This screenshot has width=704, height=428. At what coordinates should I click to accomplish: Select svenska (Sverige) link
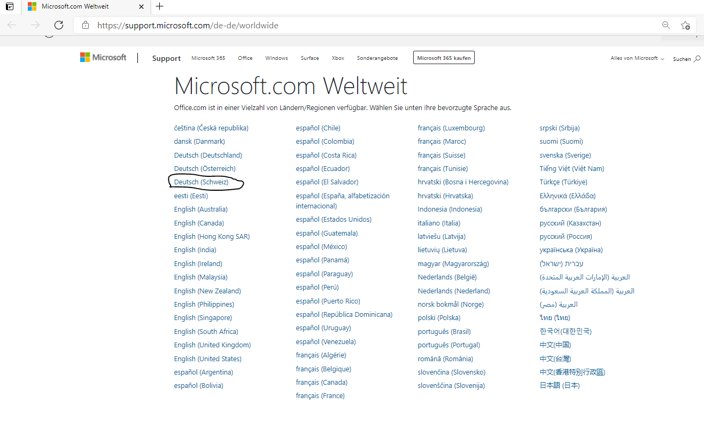point(565,155)
